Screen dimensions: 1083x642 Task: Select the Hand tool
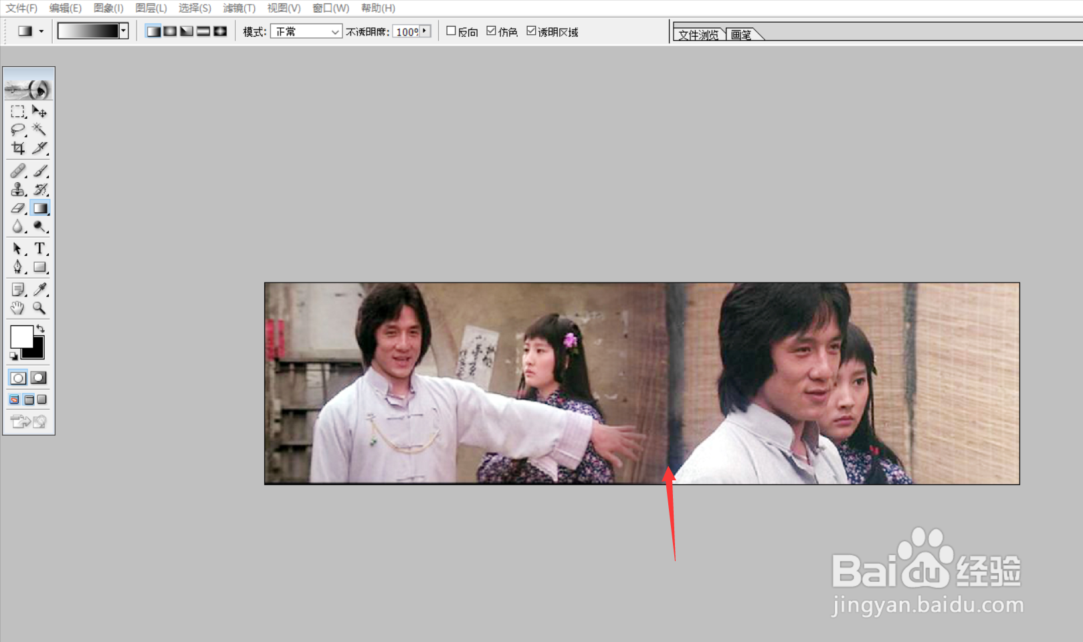point(18,308)
